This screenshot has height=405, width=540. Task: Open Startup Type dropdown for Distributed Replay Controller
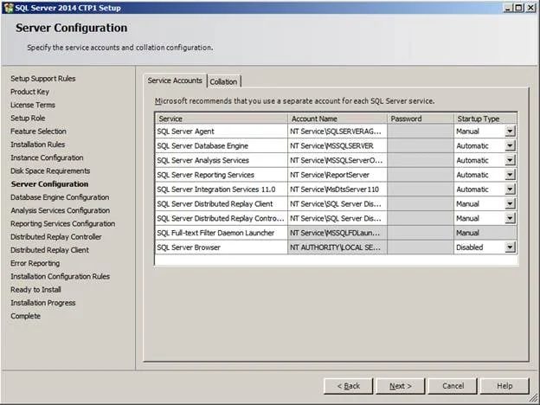(x=510, y=218)
